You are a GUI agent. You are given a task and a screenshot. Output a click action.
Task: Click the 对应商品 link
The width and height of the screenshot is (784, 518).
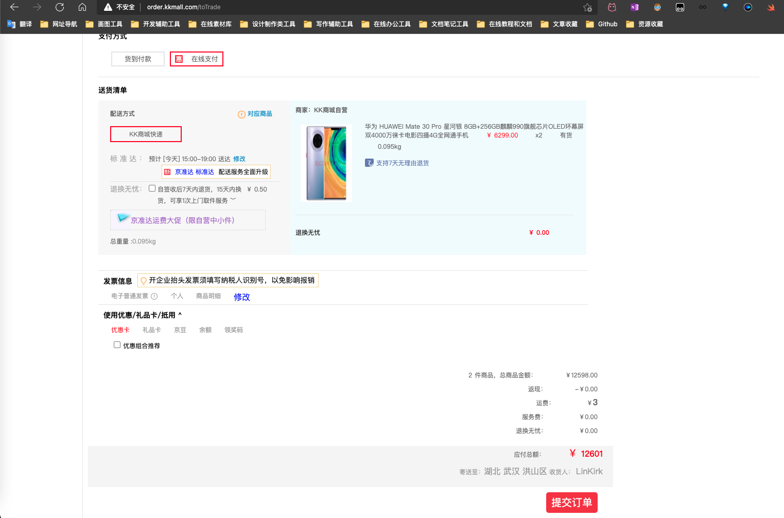(260, 114)
